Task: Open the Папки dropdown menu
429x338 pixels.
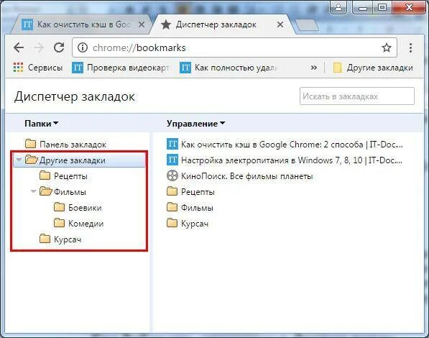Action: tap(41, 124)
